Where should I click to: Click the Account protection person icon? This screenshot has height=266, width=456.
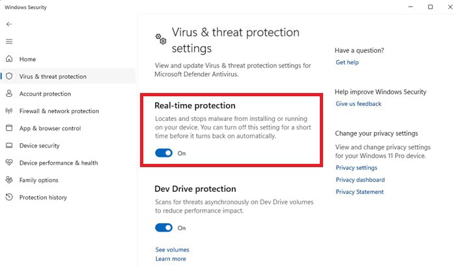(x=9, y=94)
